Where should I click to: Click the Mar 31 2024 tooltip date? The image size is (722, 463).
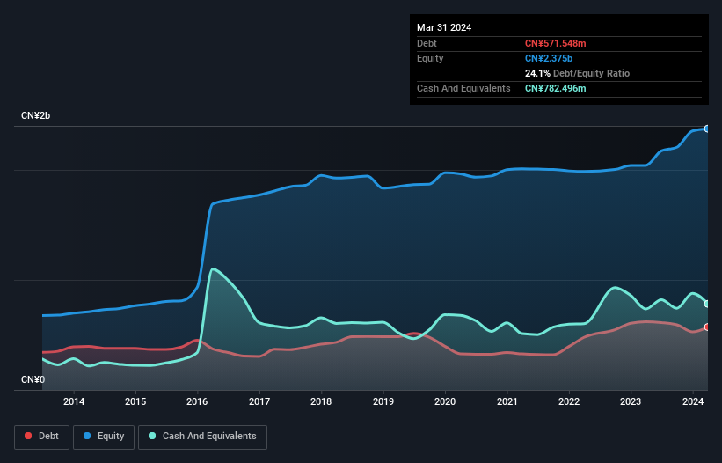coord(444,27)
